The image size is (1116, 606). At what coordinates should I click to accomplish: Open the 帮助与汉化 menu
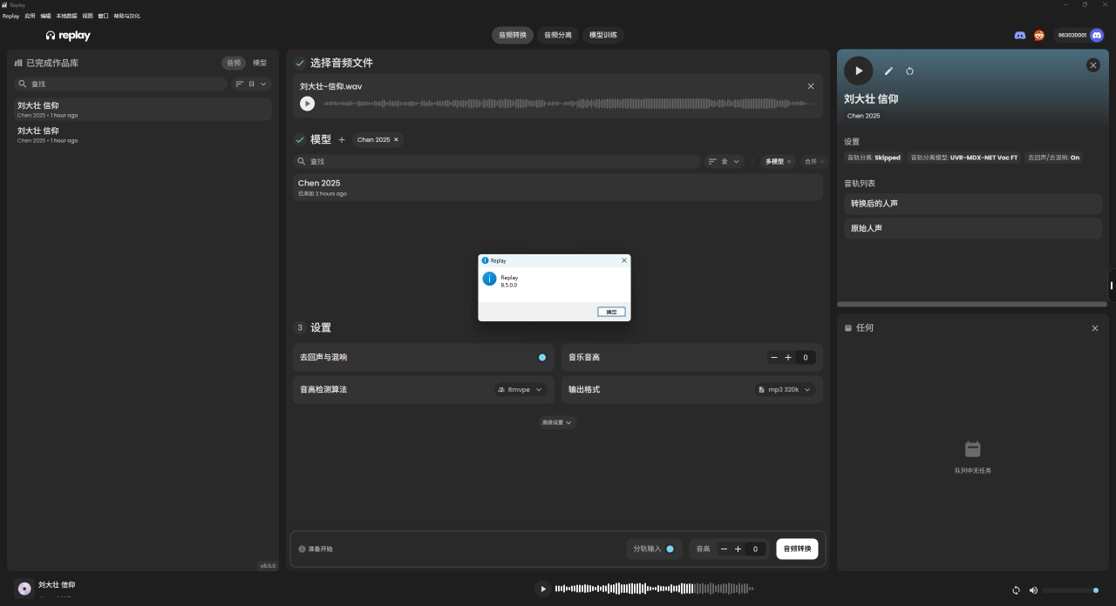point(126,16)
